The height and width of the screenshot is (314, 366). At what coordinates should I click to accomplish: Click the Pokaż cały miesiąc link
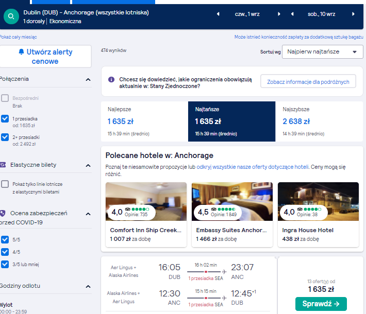tap(18, 37)
